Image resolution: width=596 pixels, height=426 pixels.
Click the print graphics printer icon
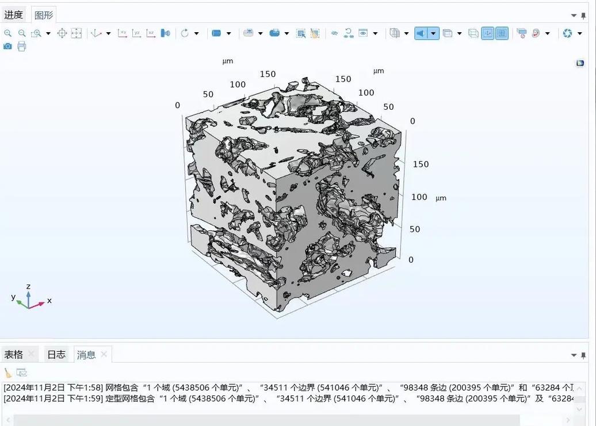22,47
